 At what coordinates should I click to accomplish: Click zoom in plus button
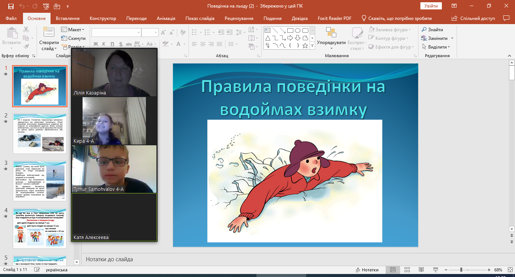tap(489, 270)
